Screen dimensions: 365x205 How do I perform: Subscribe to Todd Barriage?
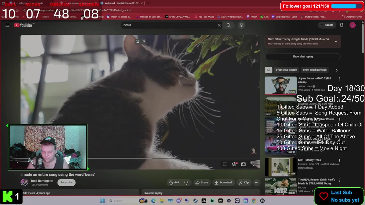pos(66,183)
